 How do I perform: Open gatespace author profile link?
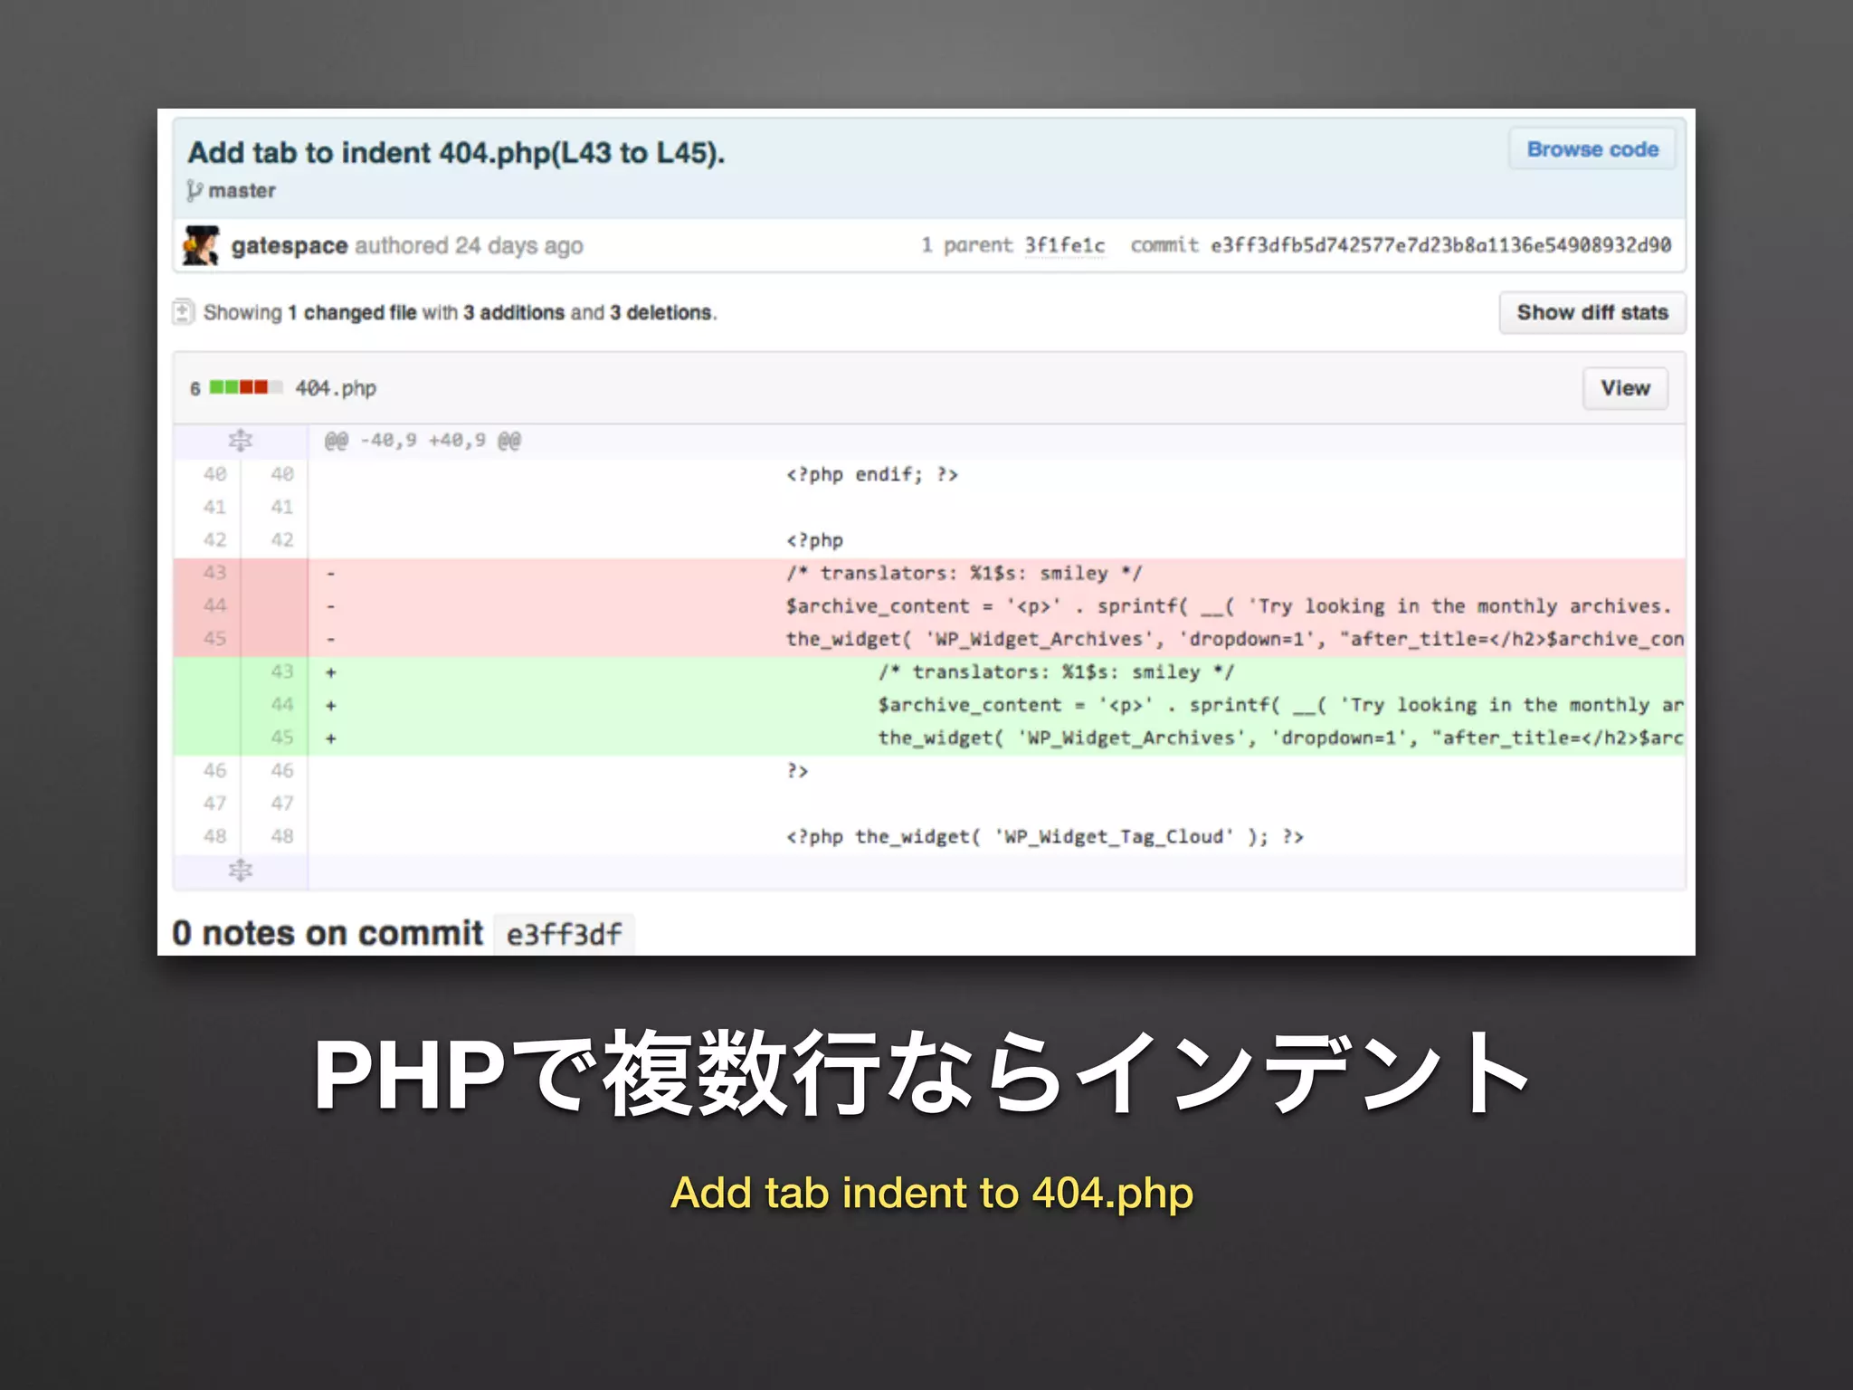[x=289, y=245]
